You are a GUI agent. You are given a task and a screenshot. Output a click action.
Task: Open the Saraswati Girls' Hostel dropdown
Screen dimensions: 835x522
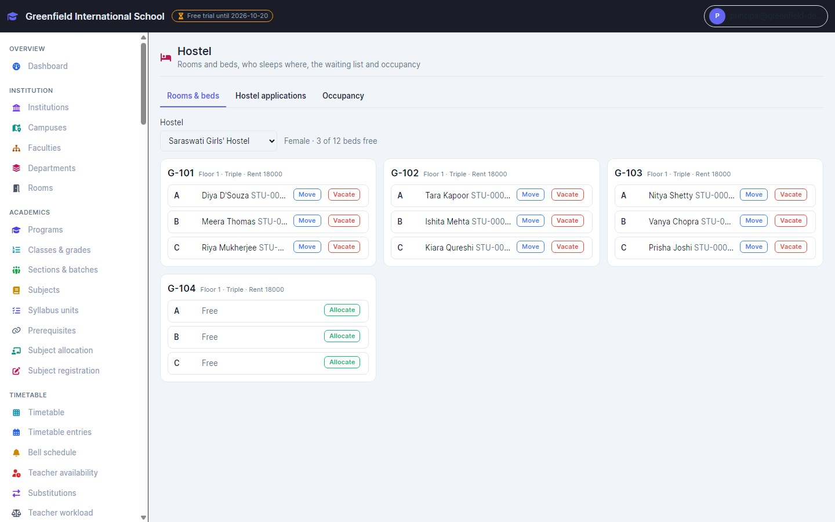pos(219,141)
